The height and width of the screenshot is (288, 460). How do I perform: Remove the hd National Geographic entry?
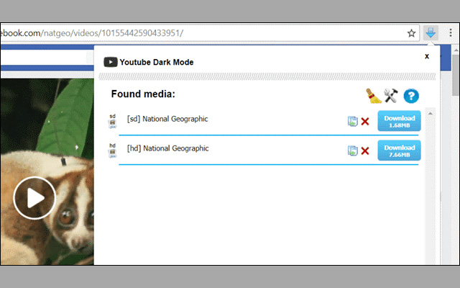(365, 150)
